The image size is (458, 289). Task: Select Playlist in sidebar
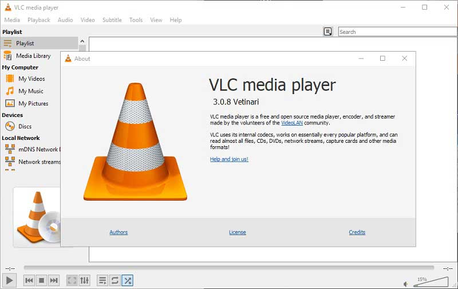coord(40,43)
